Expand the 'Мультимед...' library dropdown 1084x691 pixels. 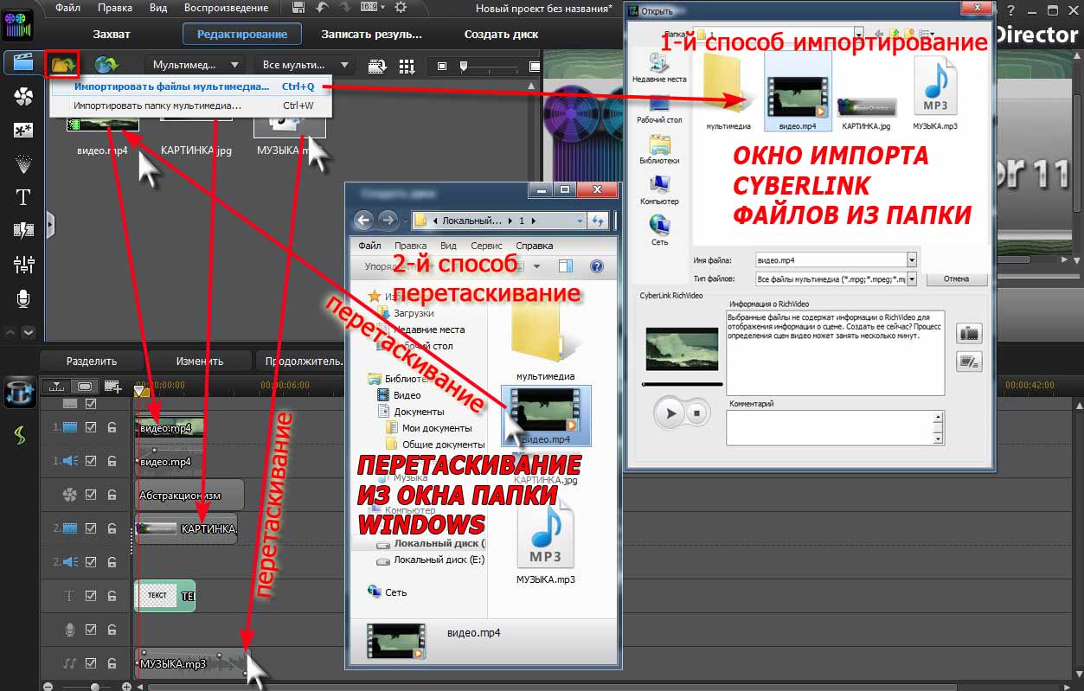[x=195, y=65]
